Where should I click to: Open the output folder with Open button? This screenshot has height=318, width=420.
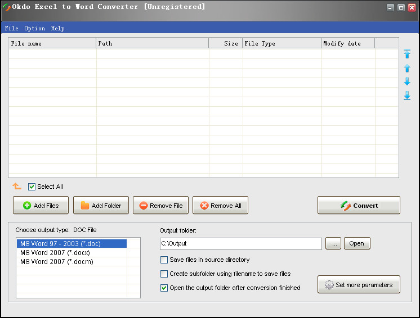tap(357, 243)
